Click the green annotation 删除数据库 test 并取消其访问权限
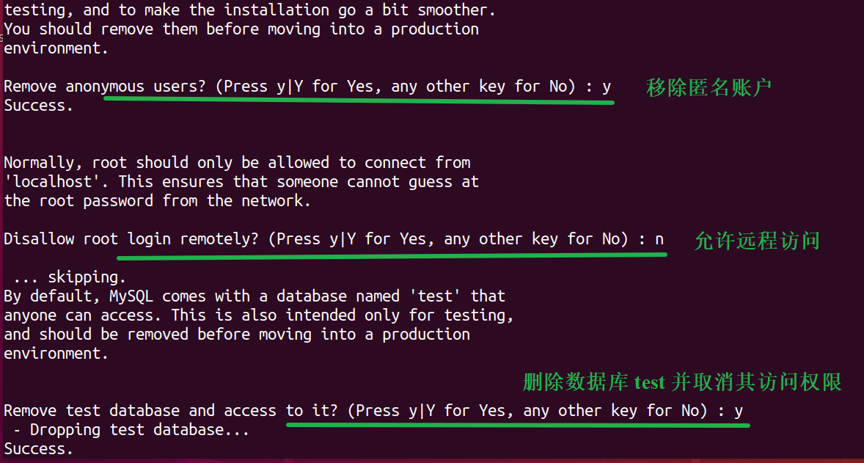Image resolution: width=864 pixels, height=463 pixels. point(682,382)
